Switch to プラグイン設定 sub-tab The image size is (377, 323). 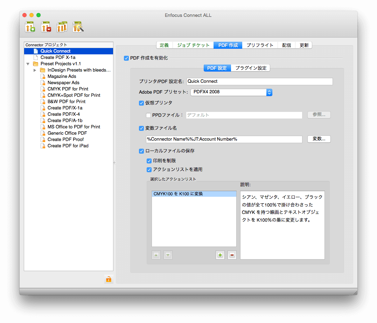coord(251,68)
